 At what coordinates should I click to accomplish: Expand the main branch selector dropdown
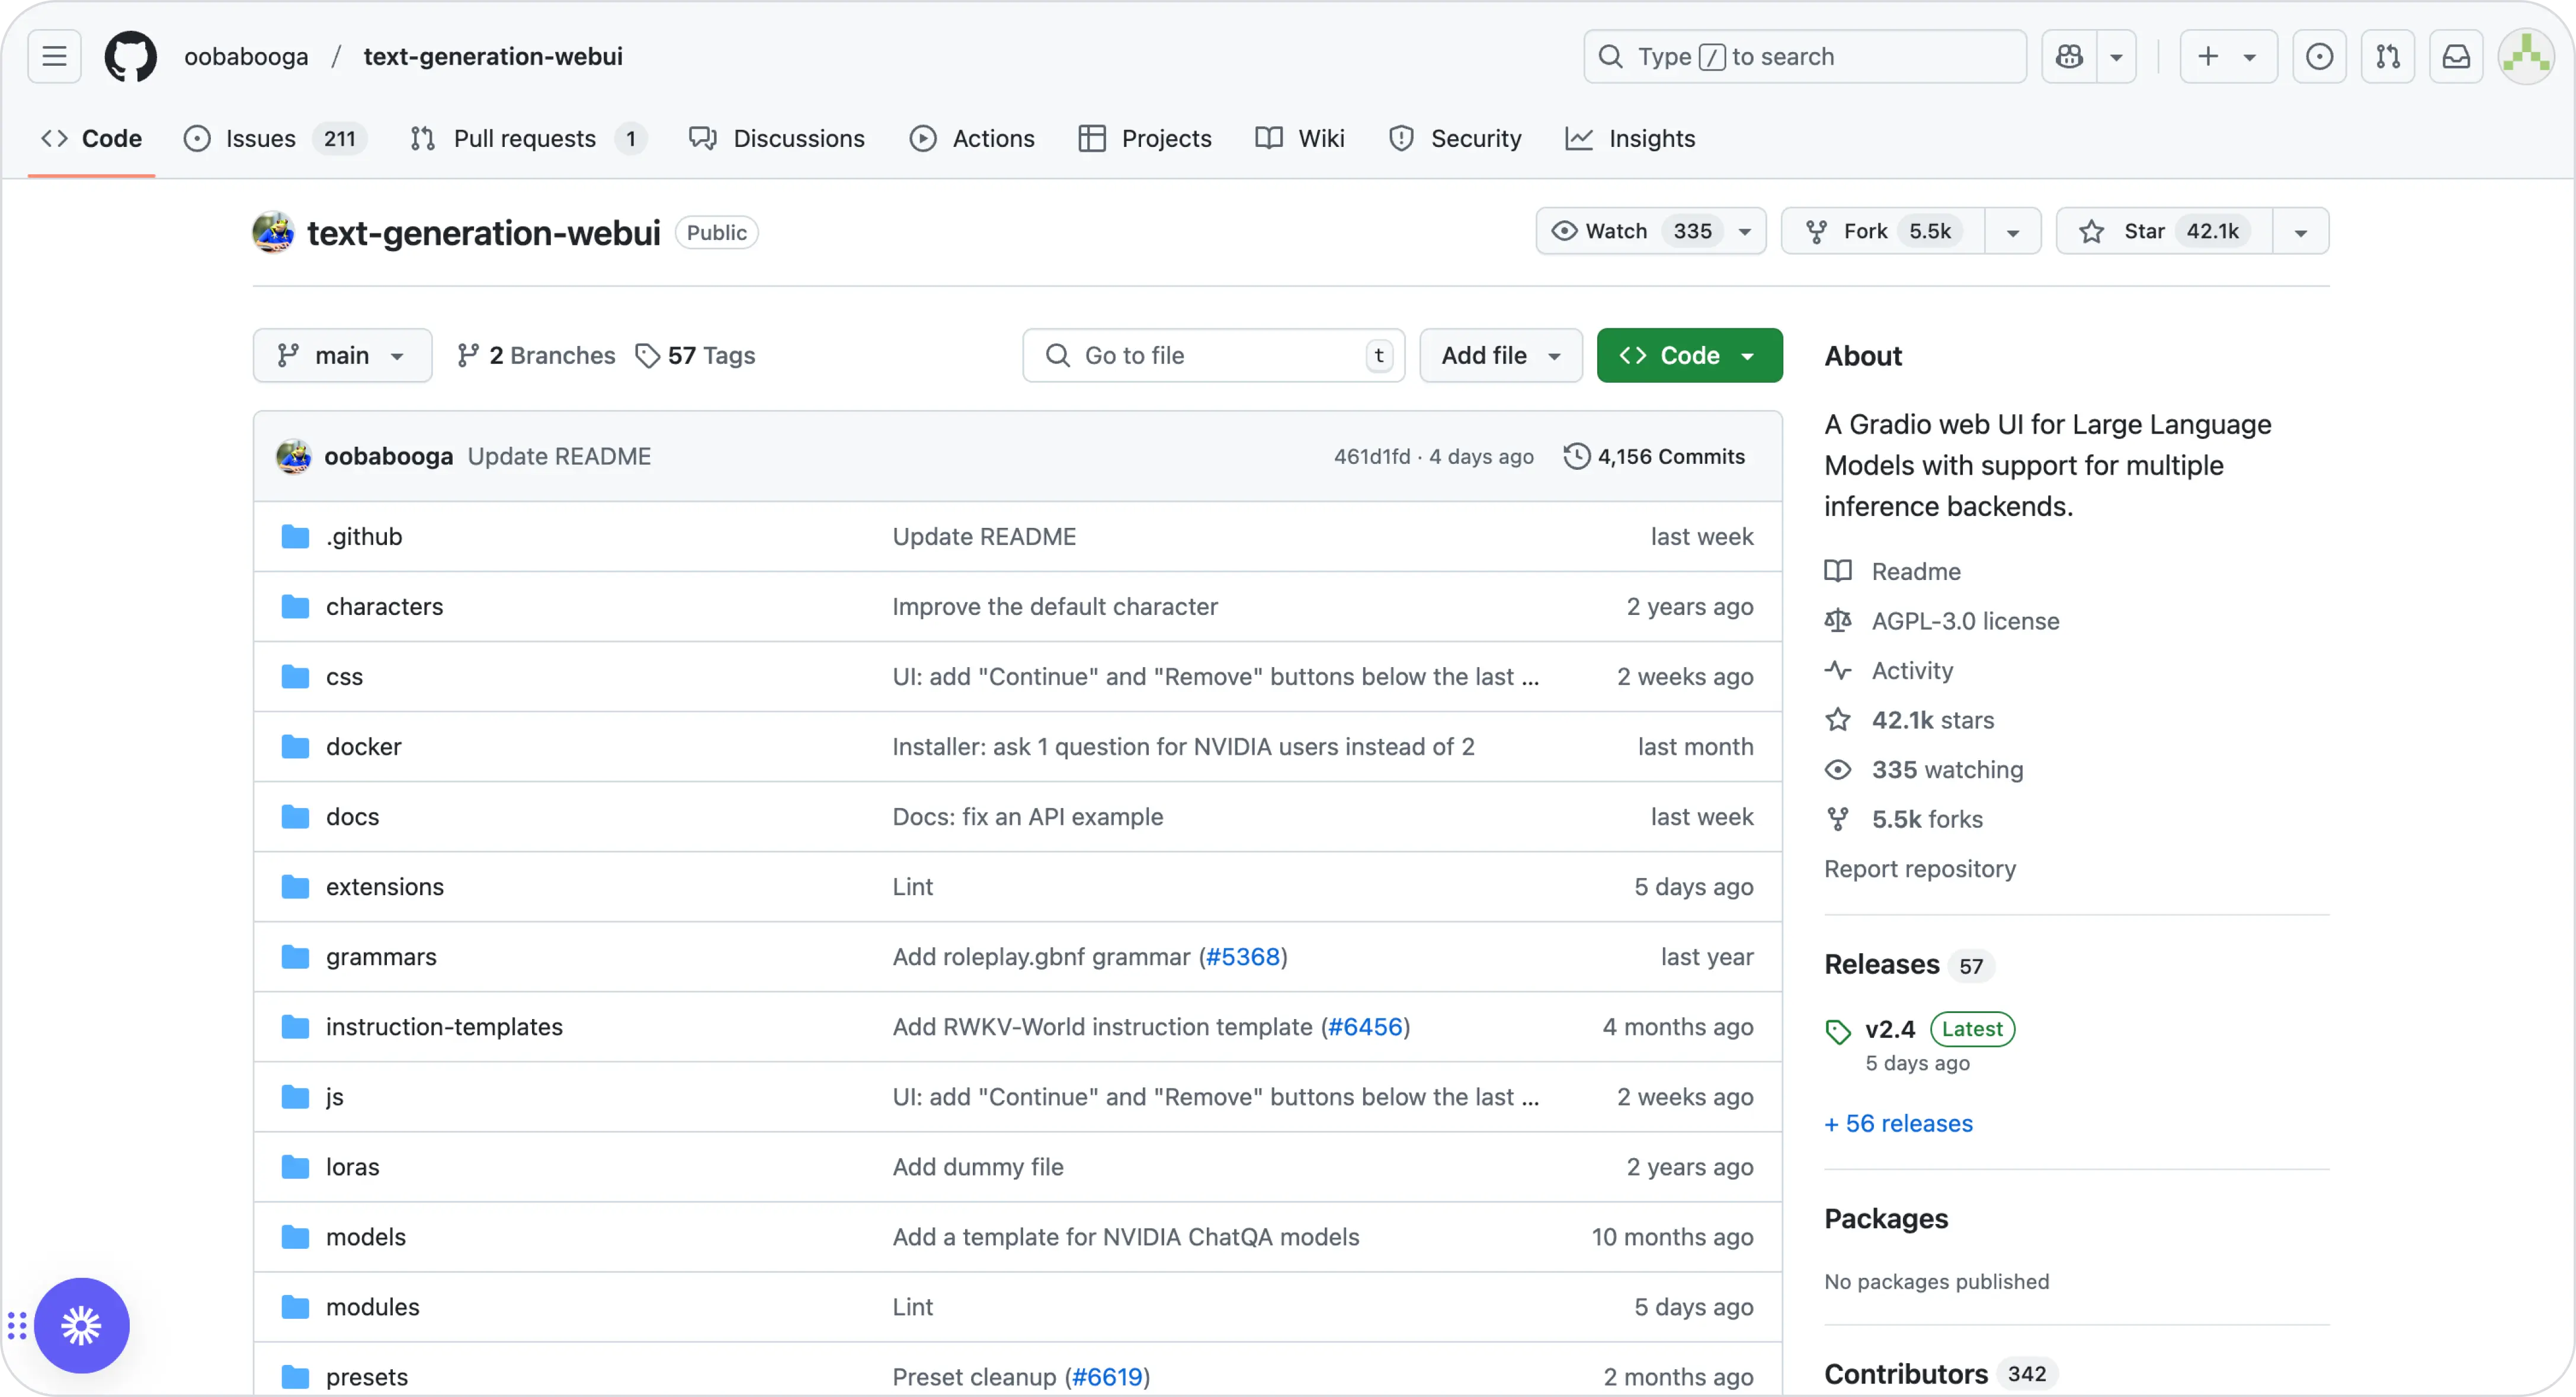coord(339,354)
